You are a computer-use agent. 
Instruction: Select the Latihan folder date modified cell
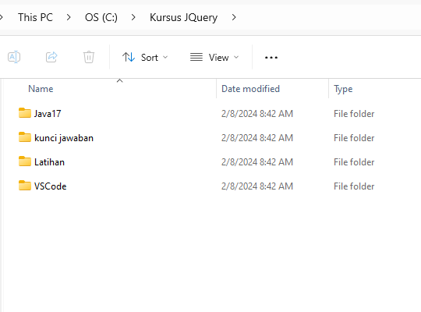(257, 162)
